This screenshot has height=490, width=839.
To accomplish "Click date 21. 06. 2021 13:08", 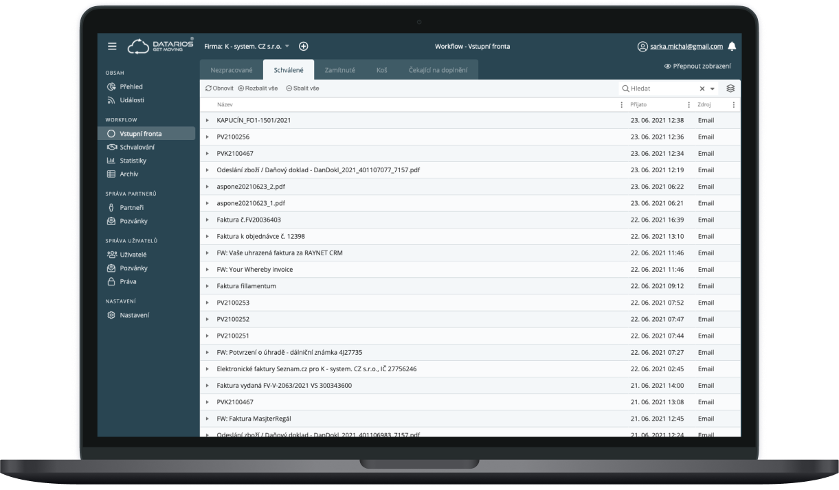I will coord(657,402).
